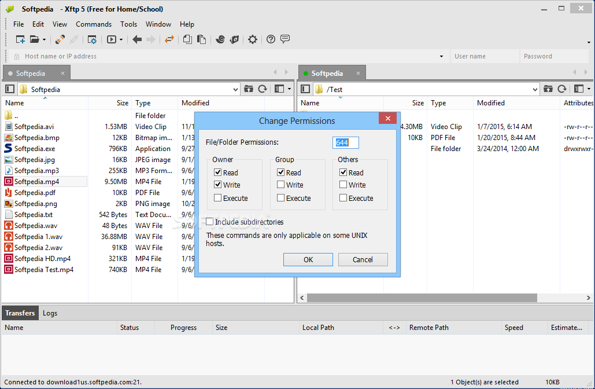The width and height of the screenshot is (595, 389).
Task: Open the File menu
Action: click(19, 24)
